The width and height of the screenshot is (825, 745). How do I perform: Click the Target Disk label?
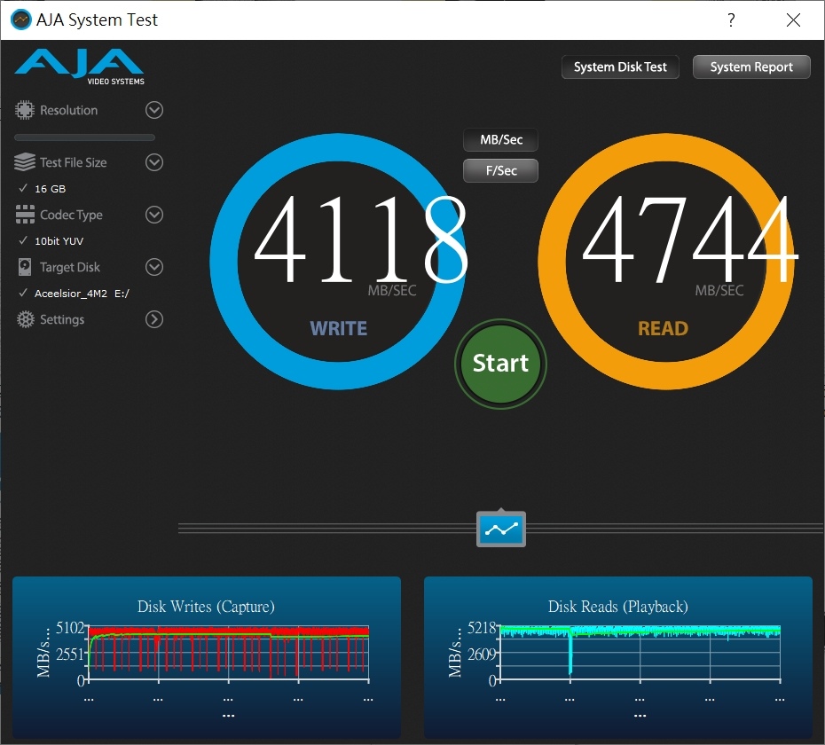point(70,267)
